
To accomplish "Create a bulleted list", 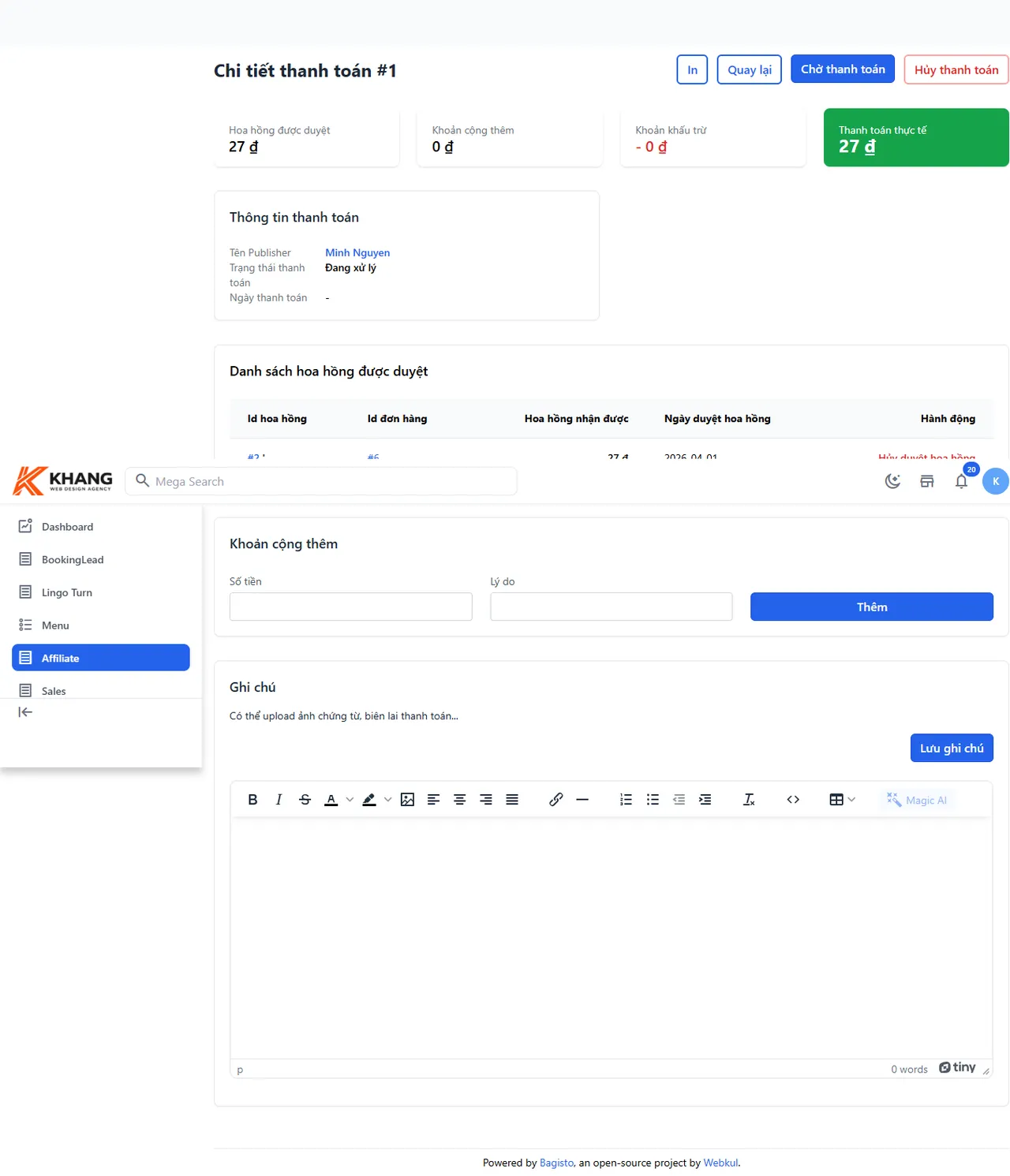I will [653, 800].
